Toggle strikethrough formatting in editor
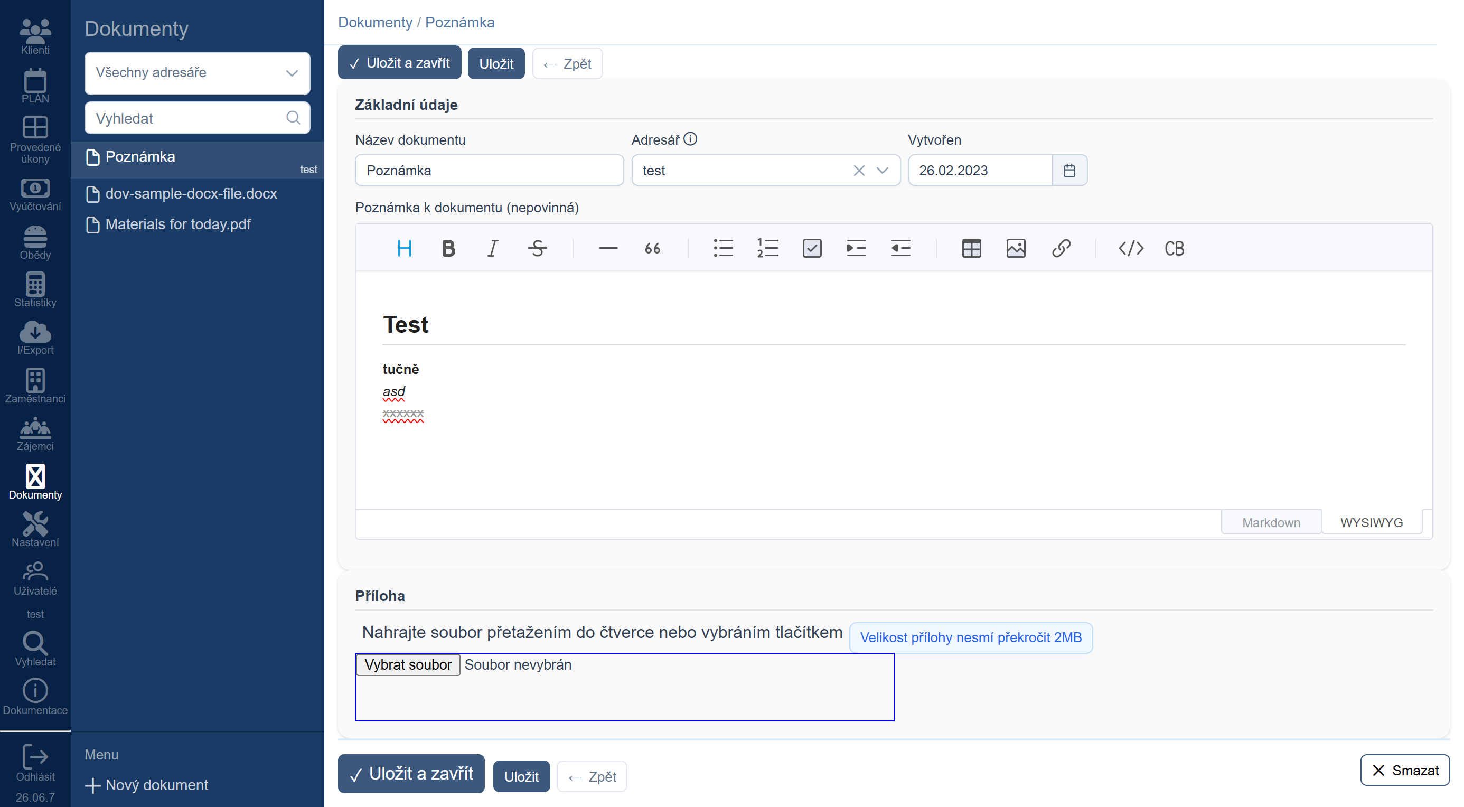 pos(537,248)
